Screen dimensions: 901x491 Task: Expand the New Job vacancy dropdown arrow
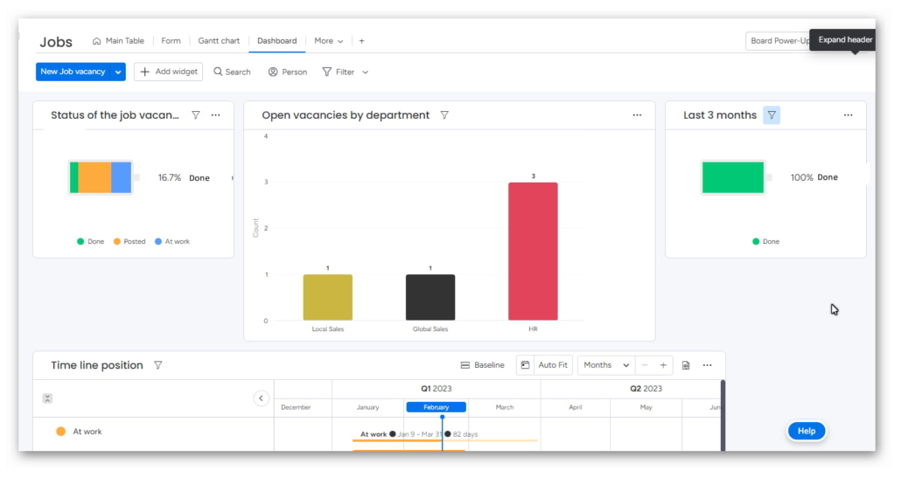[118, 72]
